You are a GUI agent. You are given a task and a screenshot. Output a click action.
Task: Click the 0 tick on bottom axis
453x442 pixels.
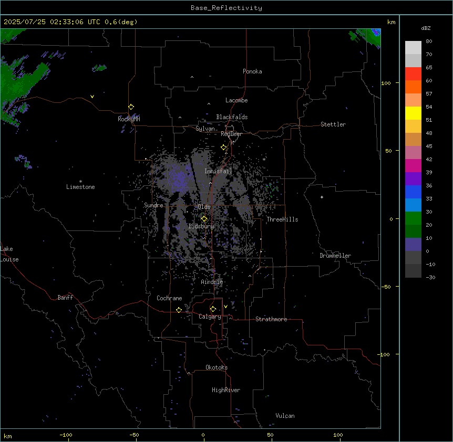click(203, 435)
